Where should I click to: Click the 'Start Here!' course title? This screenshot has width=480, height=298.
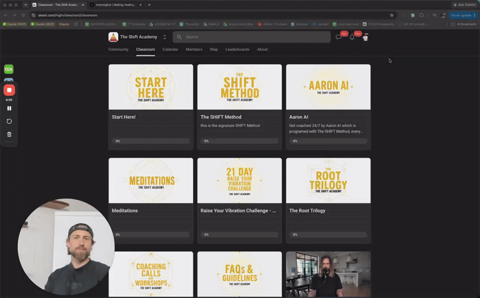[124, 117]
